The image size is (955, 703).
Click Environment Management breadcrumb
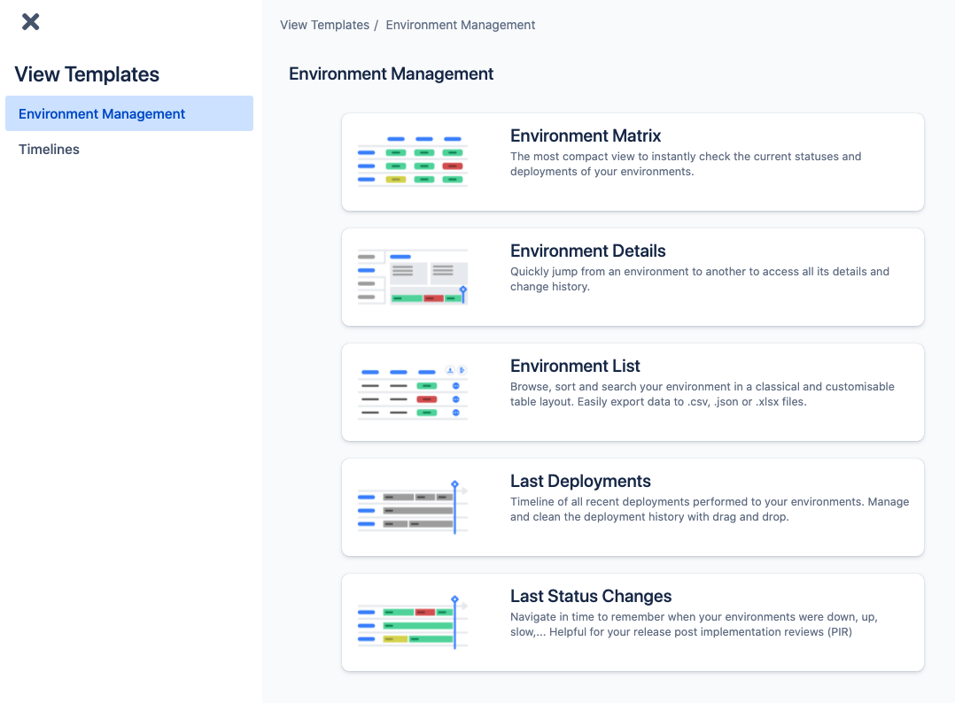[x=460, y=25]
